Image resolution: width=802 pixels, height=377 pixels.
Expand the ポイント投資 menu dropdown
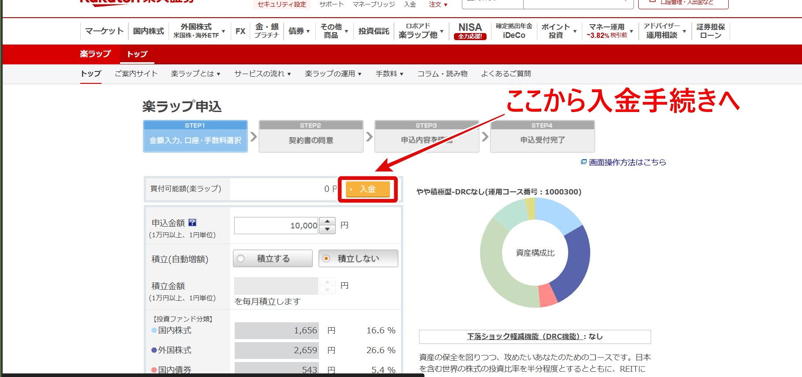click(x=559, y=31)
